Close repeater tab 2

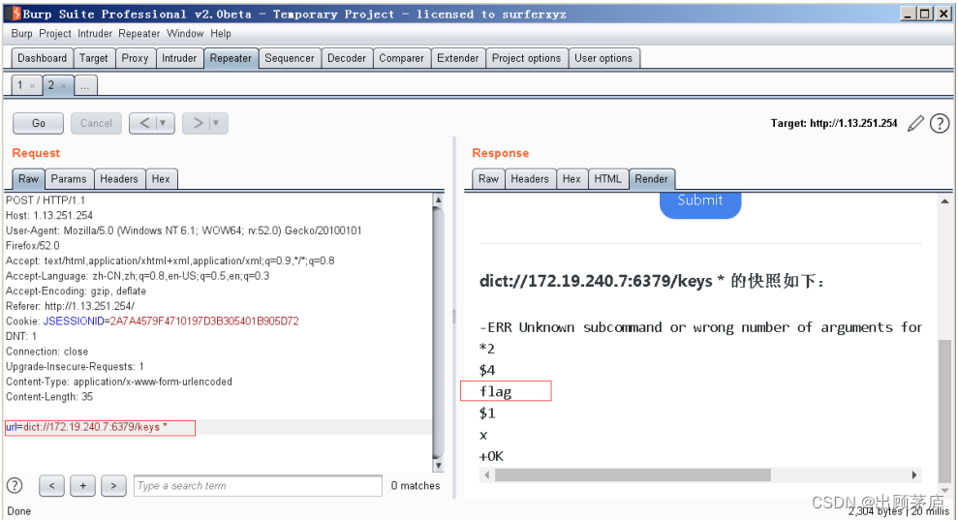[x=64, y=85]
